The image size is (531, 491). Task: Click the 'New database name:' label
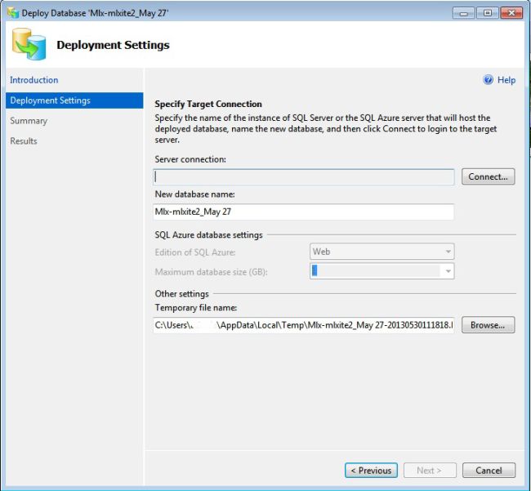194,194
